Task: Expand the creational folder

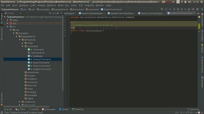Action: (x=20, y=102)
